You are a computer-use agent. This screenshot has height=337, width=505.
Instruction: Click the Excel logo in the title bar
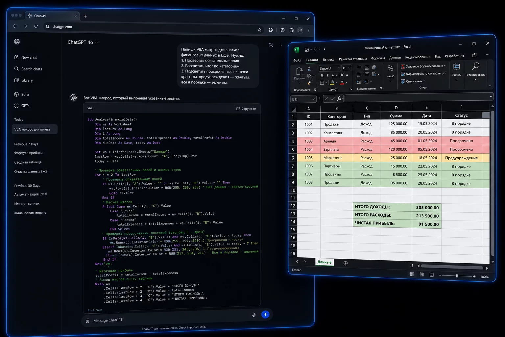[x=296, y=50]
